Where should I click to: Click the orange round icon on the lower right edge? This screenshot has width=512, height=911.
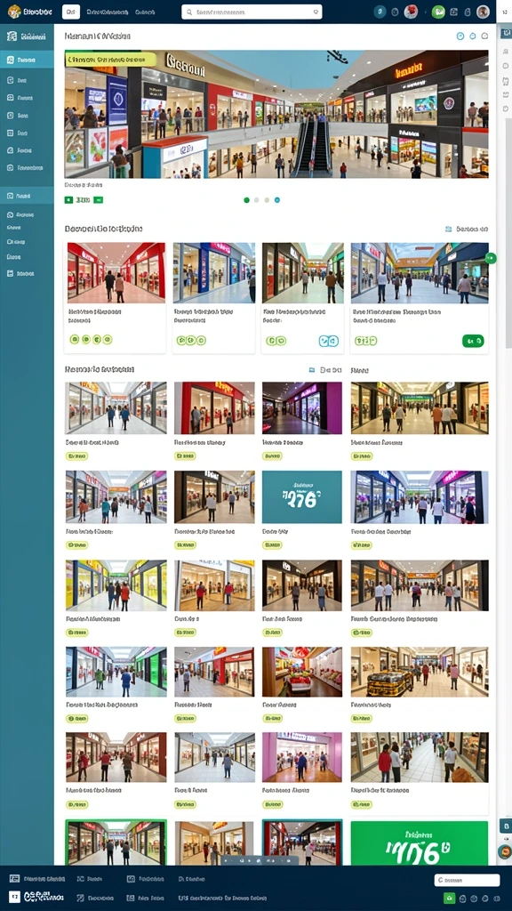pos(505,852)
